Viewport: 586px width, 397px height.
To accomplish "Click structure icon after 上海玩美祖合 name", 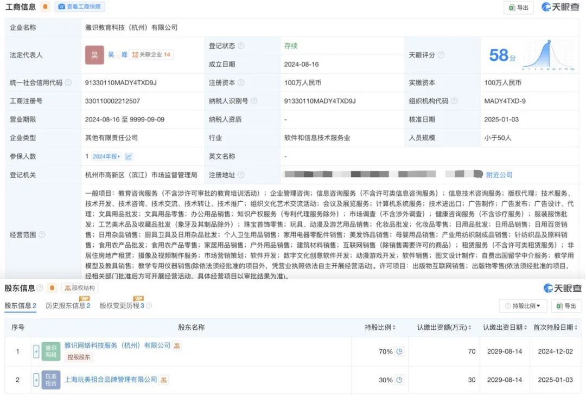I will tap(164, 380).
